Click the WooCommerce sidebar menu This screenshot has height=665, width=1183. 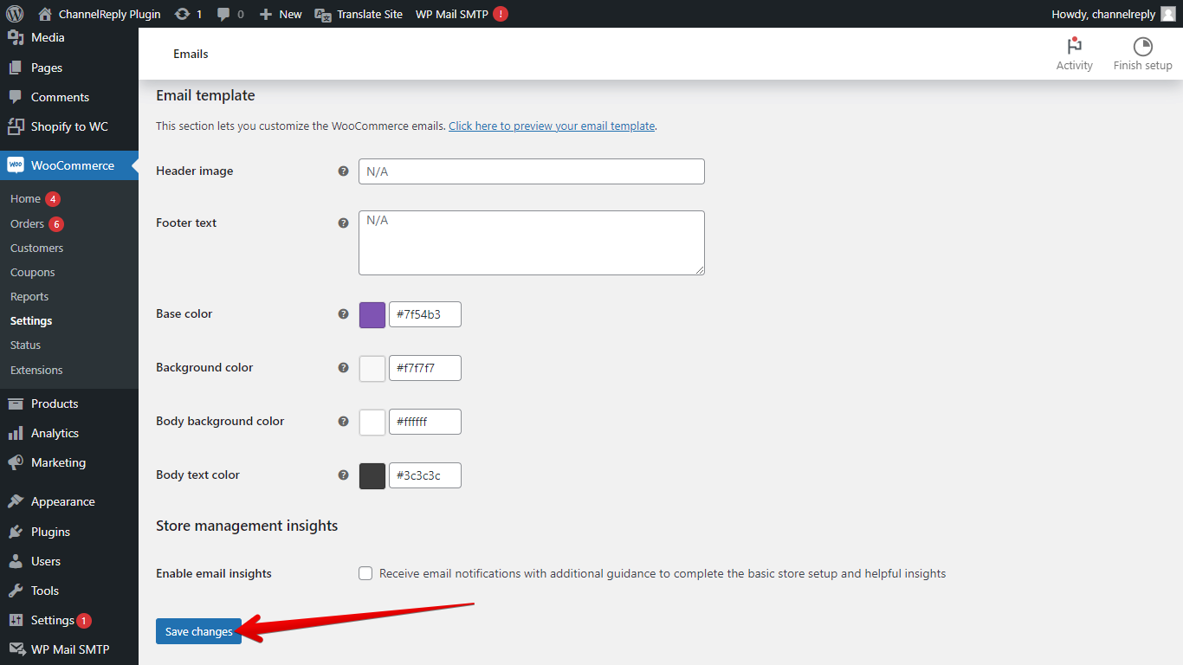(x=69, y=165)
